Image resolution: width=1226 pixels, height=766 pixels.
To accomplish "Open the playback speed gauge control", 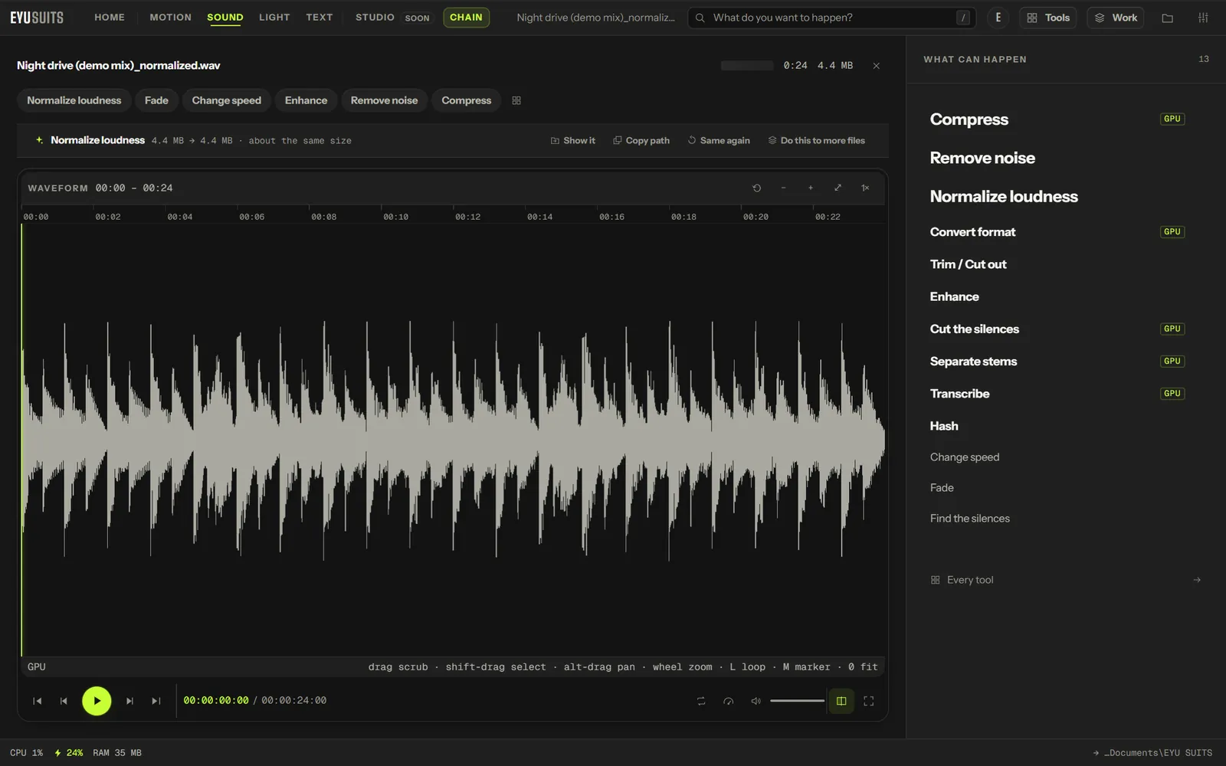I will [x=728, y=701].
